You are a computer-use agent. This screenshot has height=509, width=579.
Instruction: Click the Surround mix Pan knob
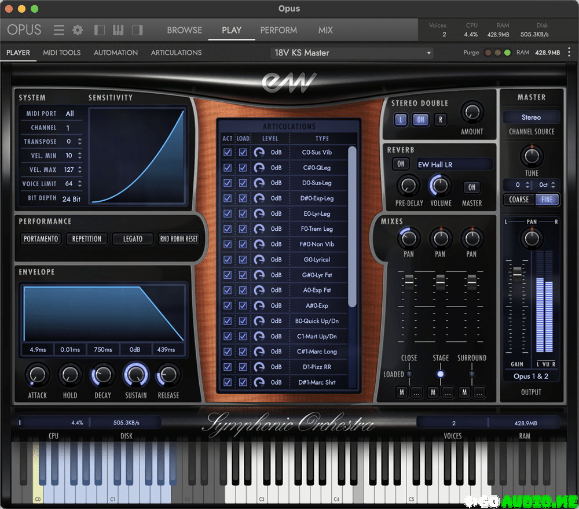(472, 238)
